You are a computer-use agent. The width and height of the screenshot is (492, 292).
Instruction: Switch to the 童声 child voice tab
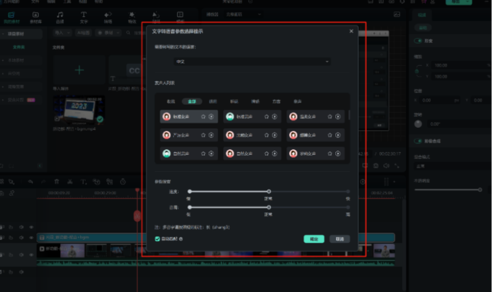click(298, 101)
